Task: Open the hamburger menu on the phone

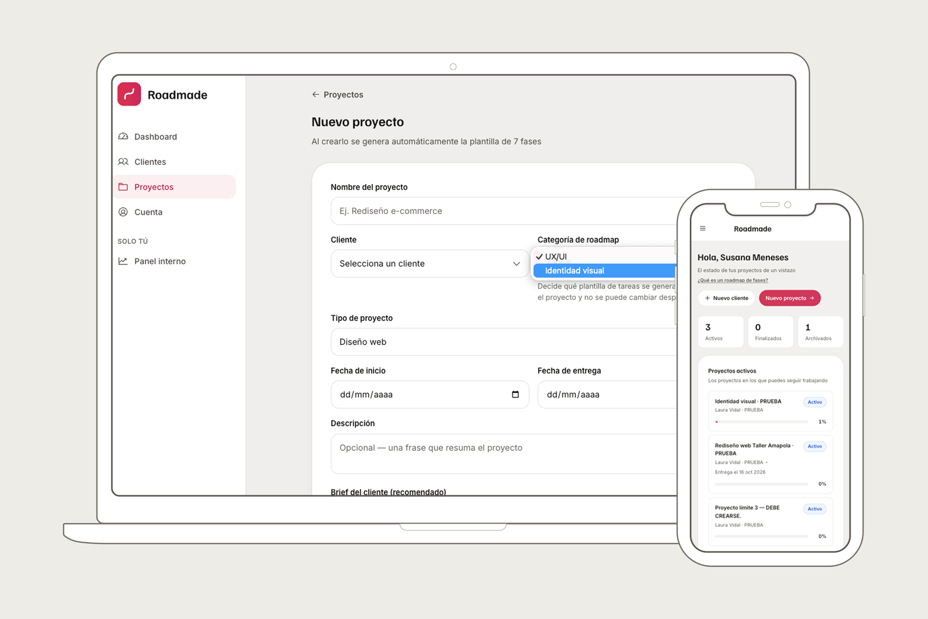Action: (x=703, y=229)
